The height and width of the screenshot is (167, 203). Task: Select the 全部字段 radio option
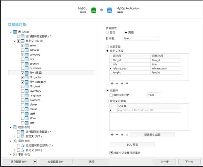pyautogui.click(x=107, y=46)
